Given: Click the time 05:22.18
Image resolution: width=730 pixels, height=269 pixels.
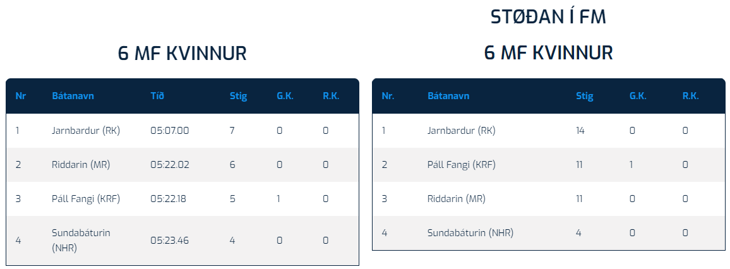Looking at the screenshot, I should (x=168, y=199).
